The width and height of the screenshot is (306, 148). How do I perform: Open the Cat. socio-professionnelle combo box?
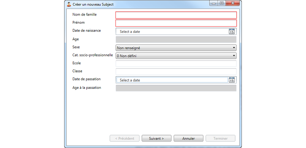176,56
